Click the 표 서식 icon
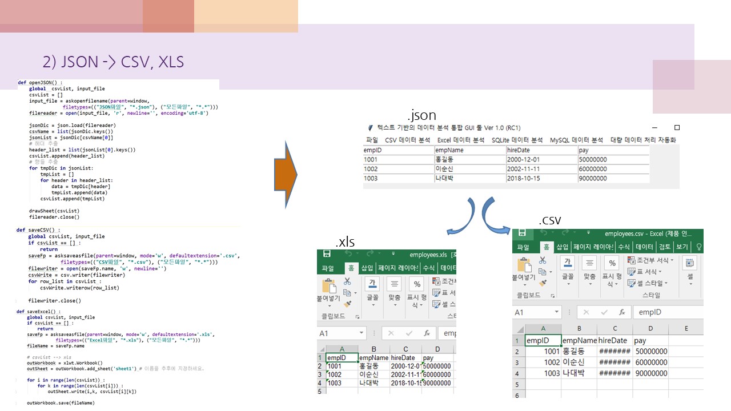Viewport: 731px width, 411px height. tap(646, 272)
